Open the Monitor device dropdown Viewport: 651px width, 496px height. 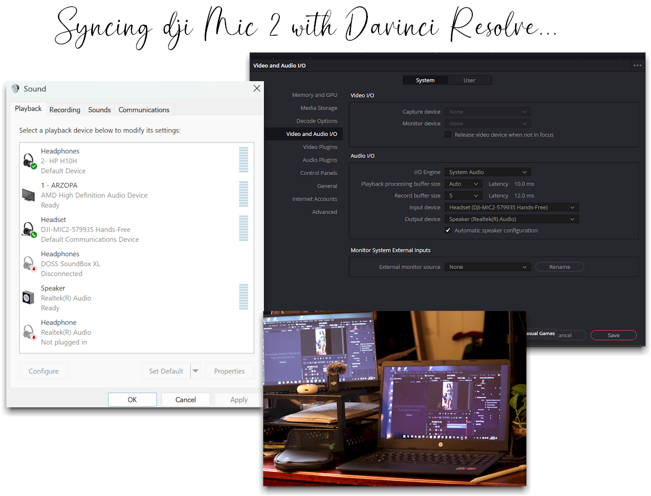[488, 123]
